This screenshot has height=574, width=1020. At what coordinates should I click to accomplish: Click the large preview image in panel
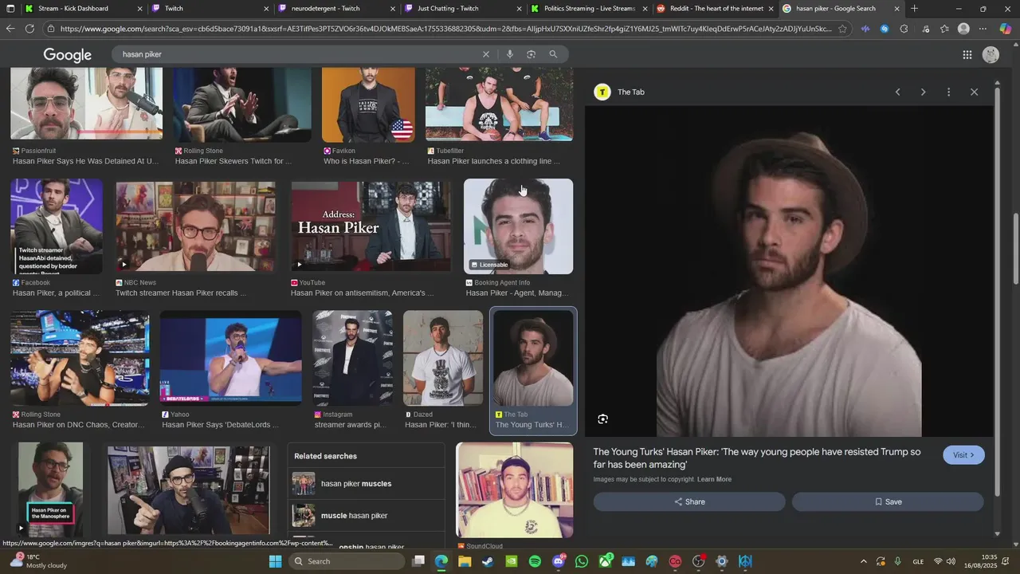pyautogui.click(x=789, y=271)
